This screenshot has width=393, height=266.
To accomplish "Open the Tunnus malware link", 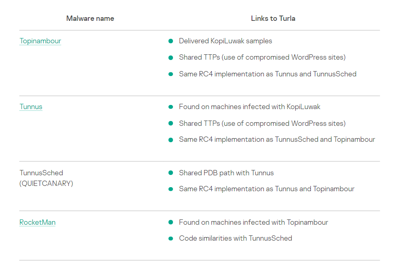I will (x=31, y=107).
